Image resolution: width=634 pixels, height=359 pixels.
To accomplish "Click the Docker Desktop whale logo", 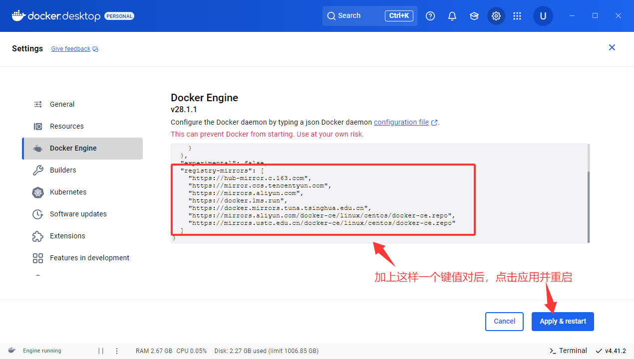I will coord(18,16).
